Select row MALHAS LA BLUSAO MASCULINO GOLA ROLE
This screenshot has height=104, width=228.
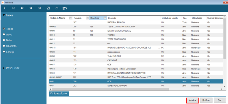click(136, 48)
